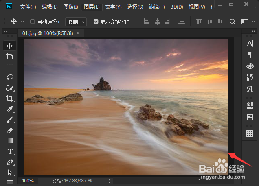
Task: Select the Eraser tool
Action: tap(10, 131)
